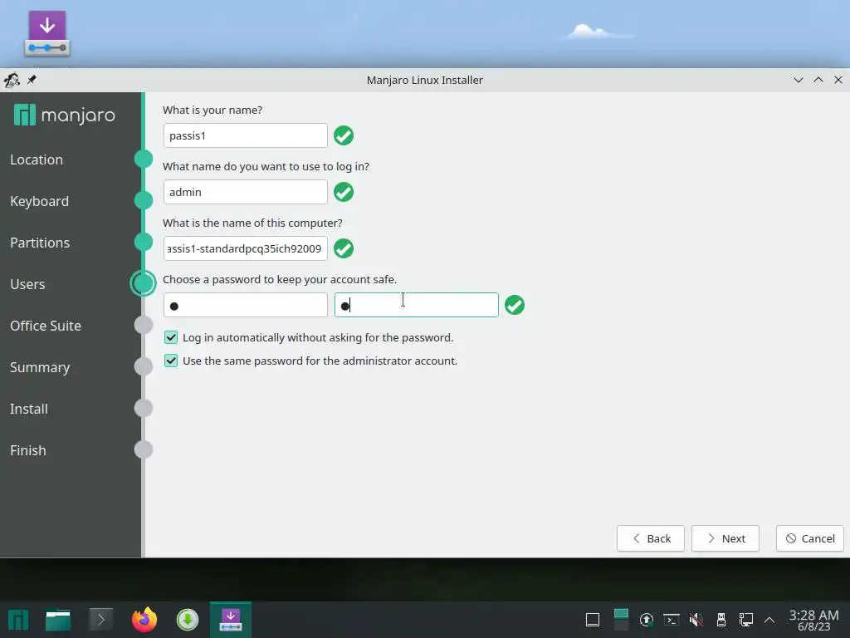Proceed with the Next button
Viewport: 850px width, 638px height.
click(725, 538)
